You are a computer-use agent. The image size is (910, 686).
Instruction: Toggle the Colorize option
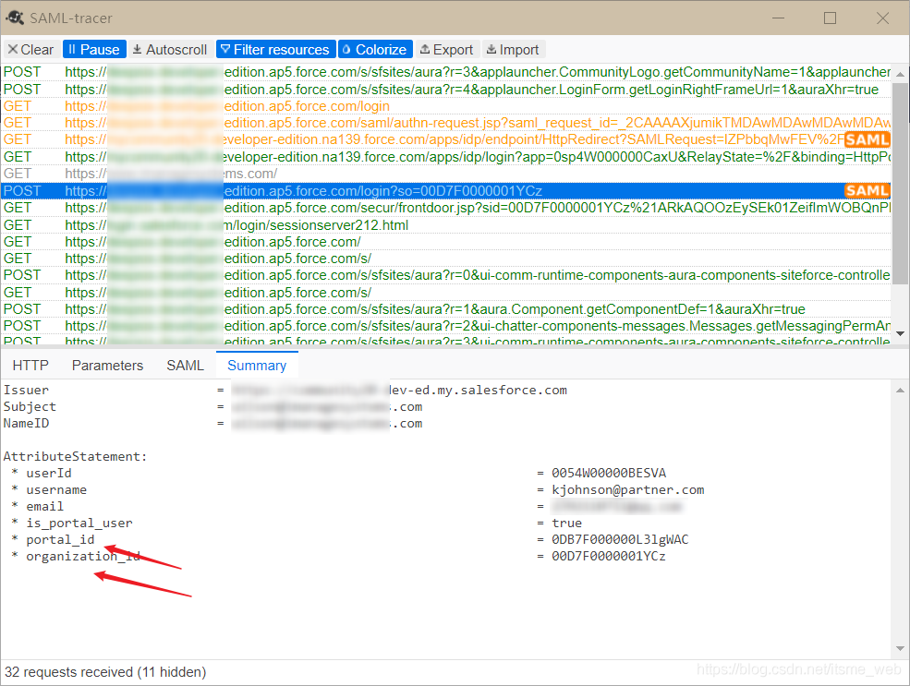point(374,50)
